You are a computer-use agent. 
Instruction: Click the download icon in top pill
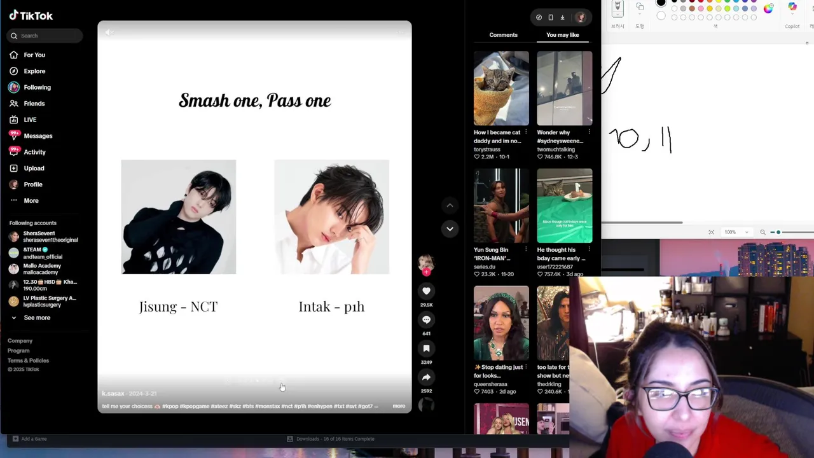[562, 17]
